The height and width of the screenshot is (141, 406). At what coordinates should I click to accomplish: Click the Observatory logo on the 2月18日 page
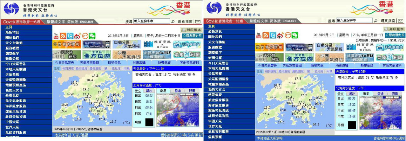[x=11, y=9]
